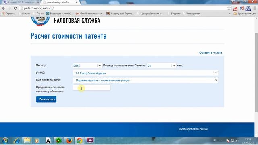Click the page vertical scrollbar

click(x=256, y=72)
